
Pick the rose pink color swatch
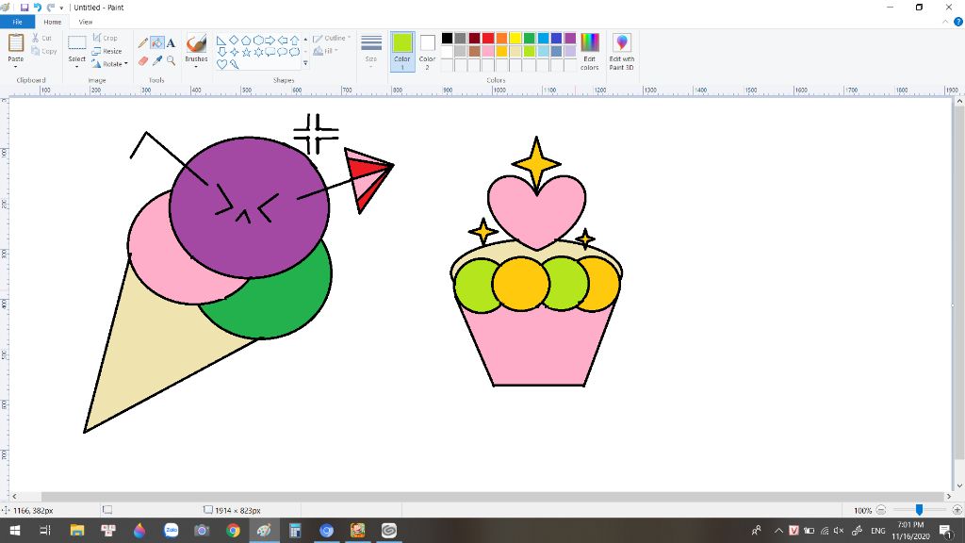[488, 51]
